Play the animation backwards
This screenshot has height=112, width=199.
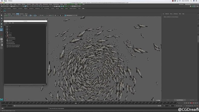(190, 103)
